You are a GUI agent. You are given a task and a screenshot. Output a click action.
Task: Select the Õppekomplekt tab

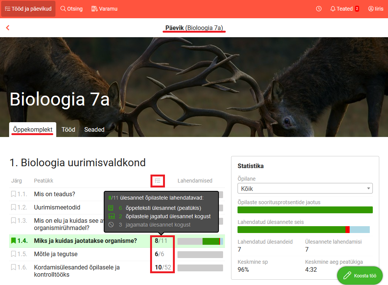33,129
